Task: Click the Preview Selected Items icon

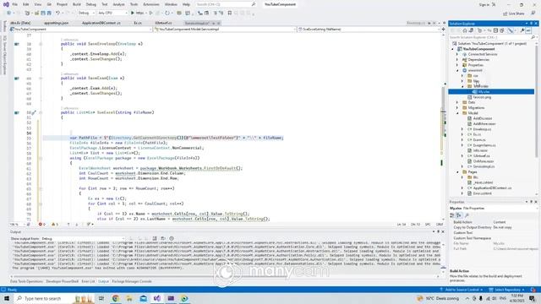Action: click(x=528, y=30)
